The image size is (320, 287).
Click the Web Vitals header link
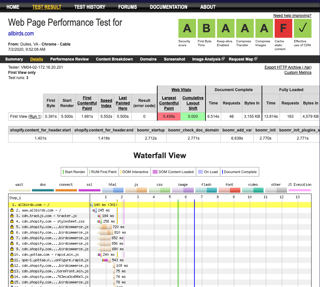181,89
